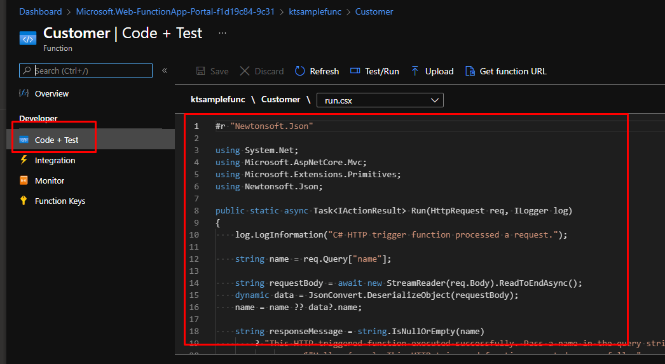Go to Dashboard breadcrumb link
The height and width of the screenshot is (364, 665).
(41, 11)
